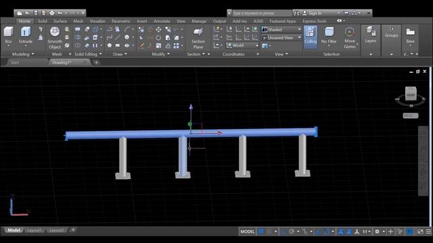Open the Customization menu icon in status bar
Screen dimensions: 433x243
pos(428,232)
